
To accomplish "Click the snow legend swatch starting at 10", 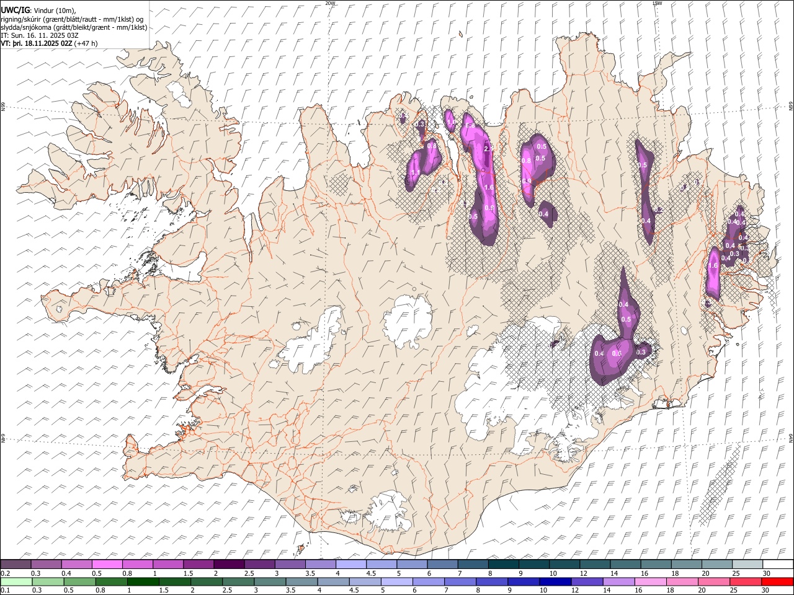I will tap(564, 564).
